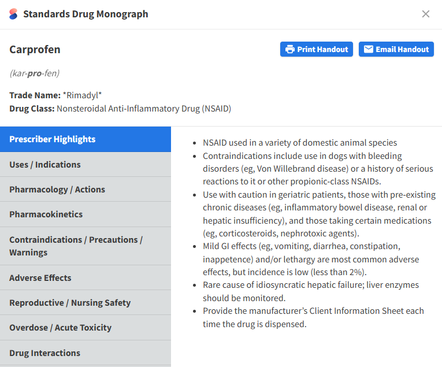Select the Prescriber Highlights tab

(86, 139)
